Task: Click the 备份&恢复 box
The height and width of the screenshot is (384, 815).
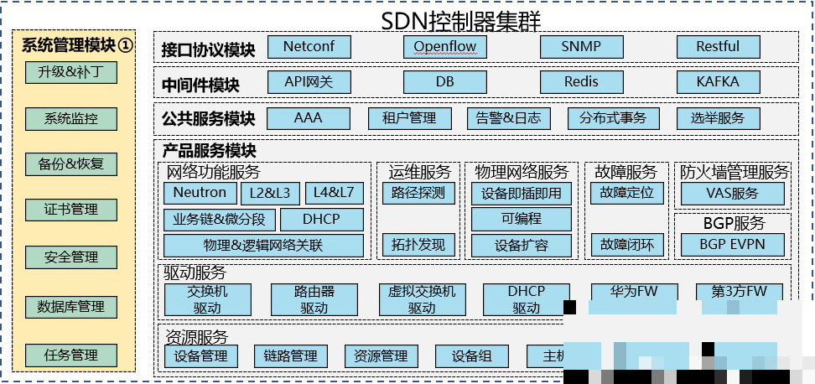Action: pyautogui.click(x=71, y=164)
